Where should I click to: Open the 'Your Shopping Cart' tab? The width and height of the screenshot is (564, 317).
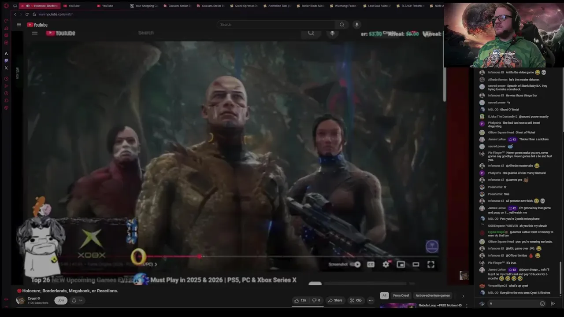pyautogui.click(x=144, y=6)
